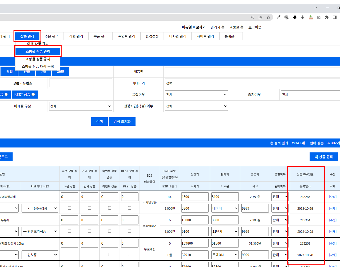Open the 중지여부 search dropdown
Viewport: 340px width, 267px height.
click(x=310, y=95)
